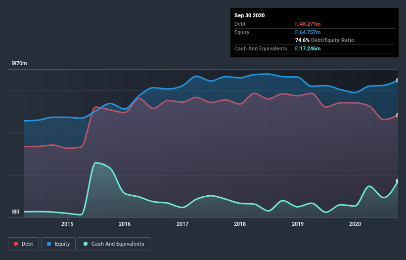The image size is (406, 260).
Task: Select the 2016 x-axis label
Action: click(125, 224)
